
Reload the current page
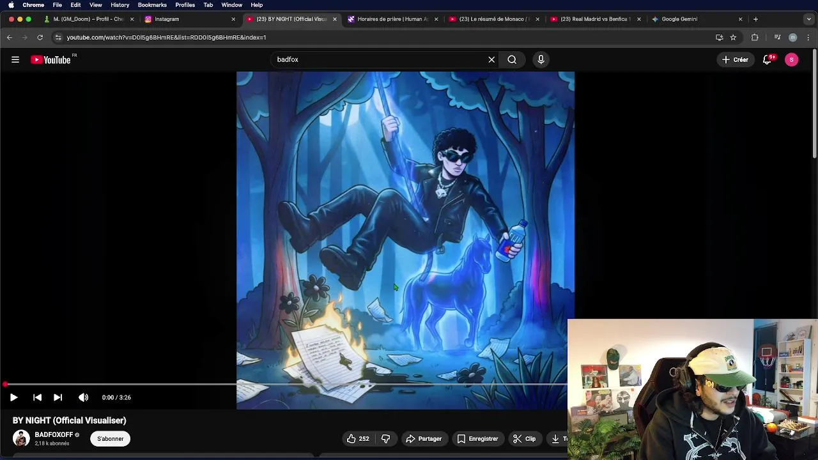click(40, 37)
